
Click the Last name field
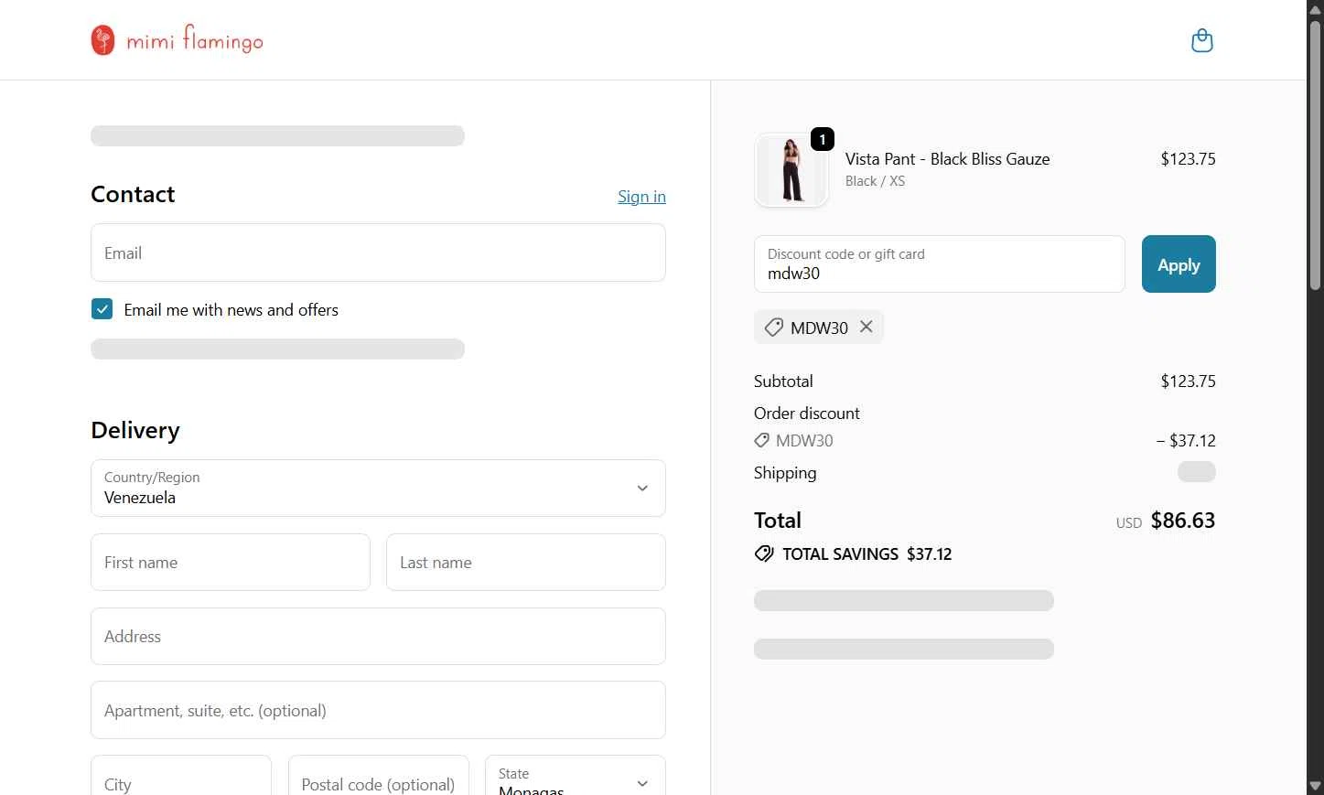click(x=526, y=562)
